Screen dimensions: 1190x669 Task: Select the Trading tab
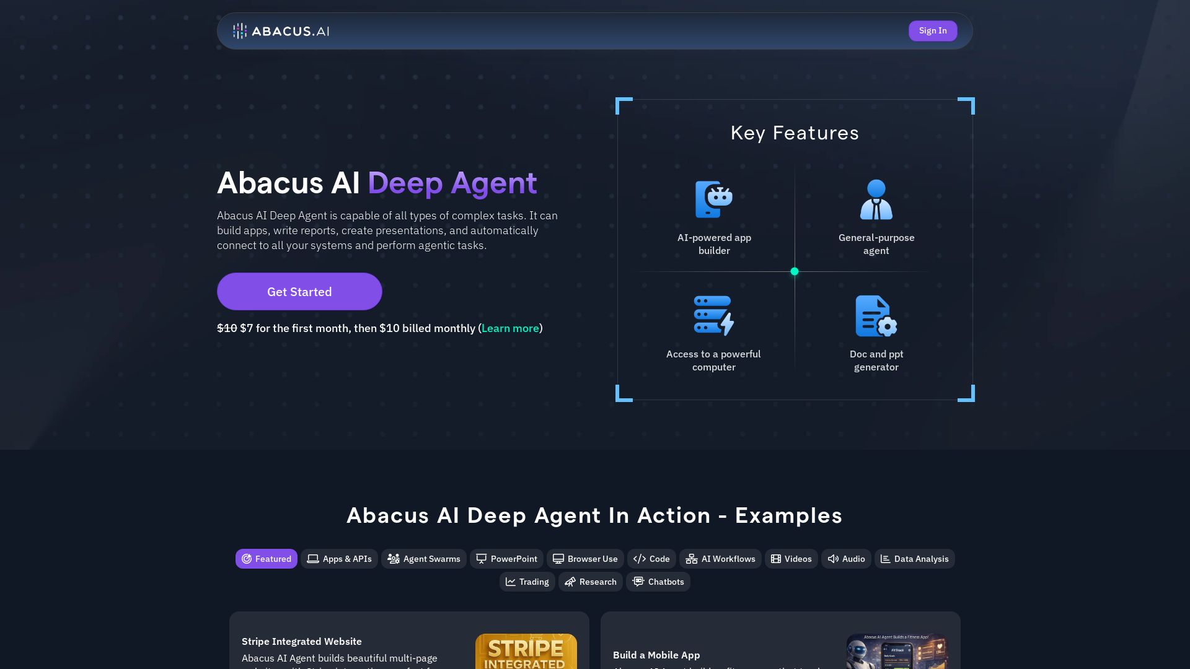(527, 582)
